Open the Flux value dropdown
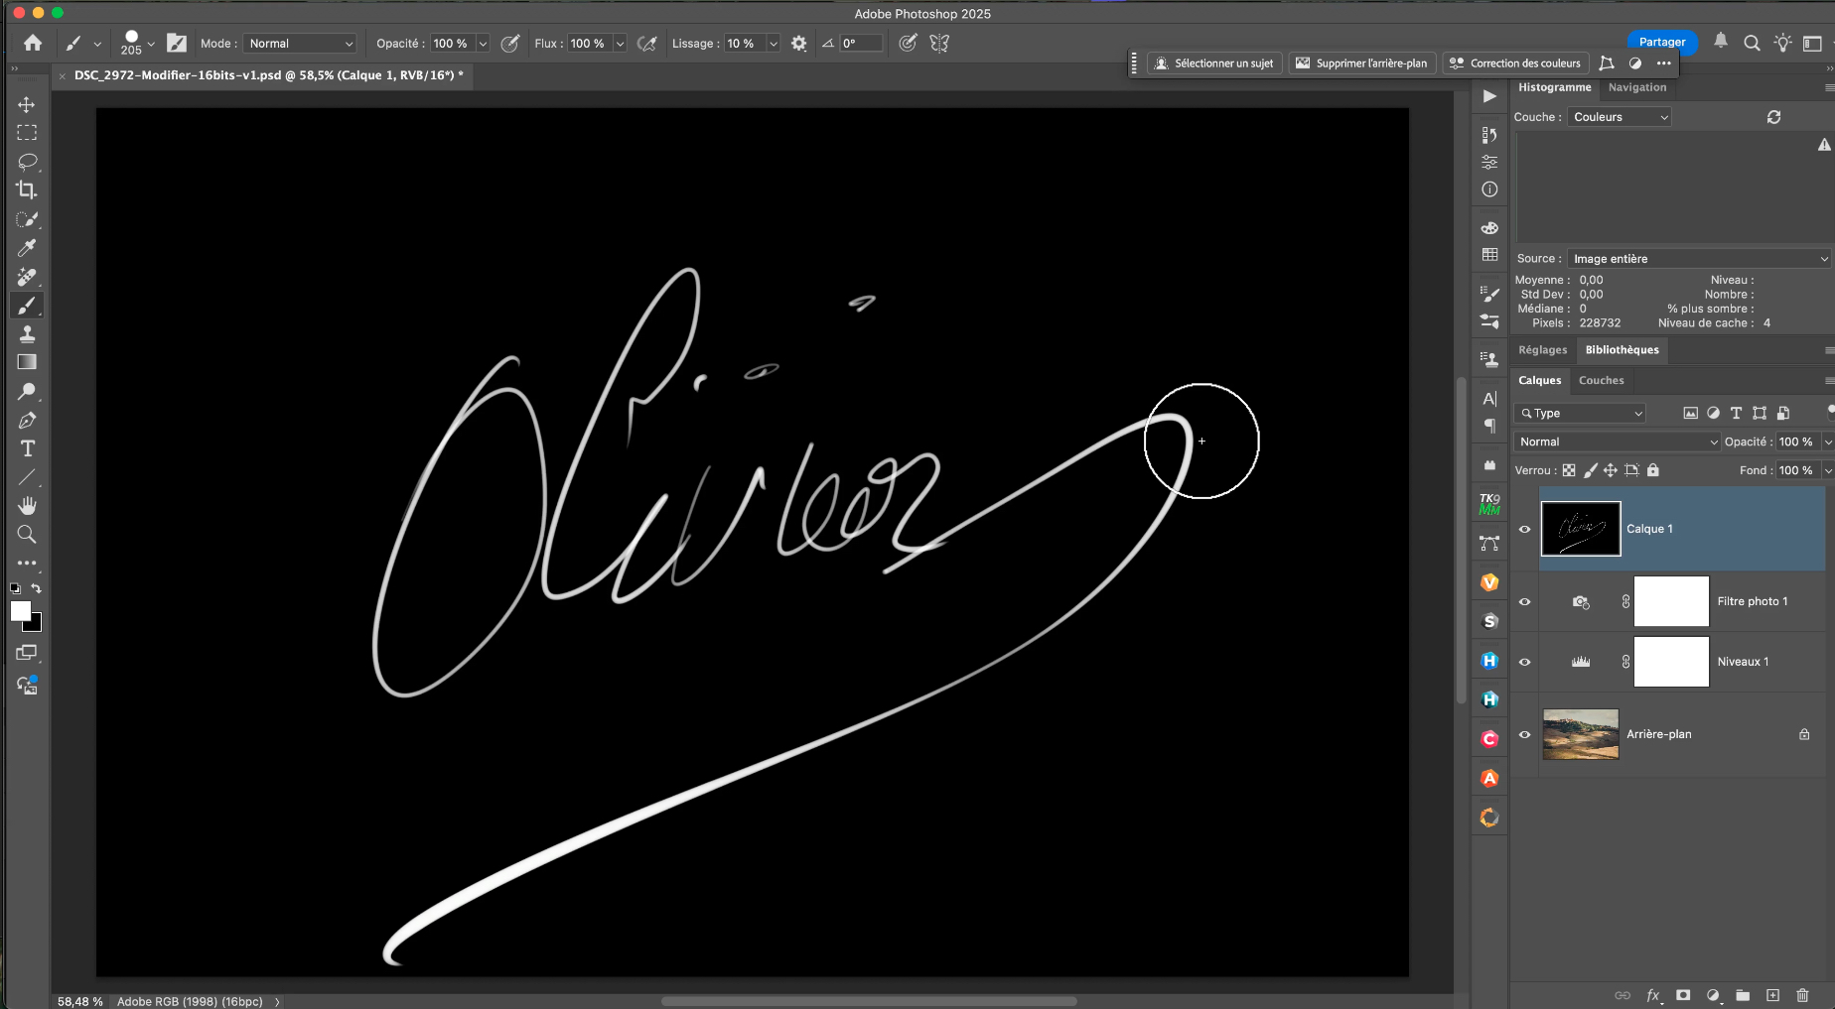The width and height of the screenshot is (1835, 1009). tap(620, 44)
